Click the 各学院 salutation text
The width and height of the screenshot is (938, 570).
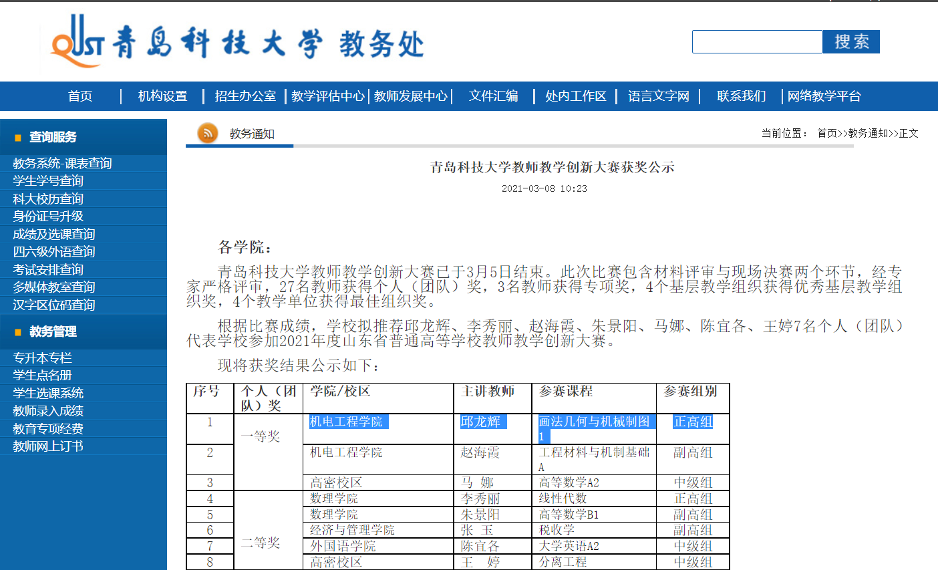[245, 248]
